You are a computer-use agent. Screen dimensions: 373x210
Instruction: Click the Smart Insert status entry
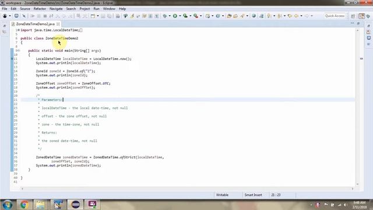tap(253, 195)
